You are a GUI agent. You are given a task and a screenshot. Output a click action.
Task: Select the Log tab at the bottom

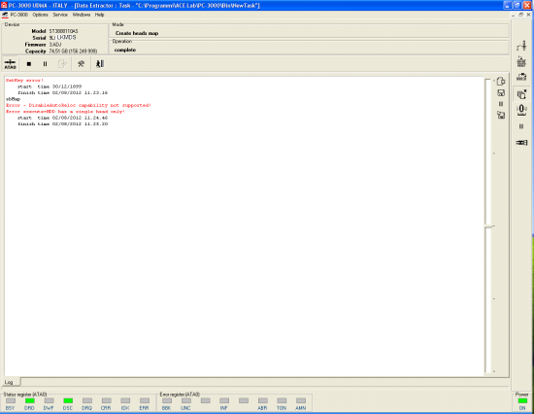point(9,382)
